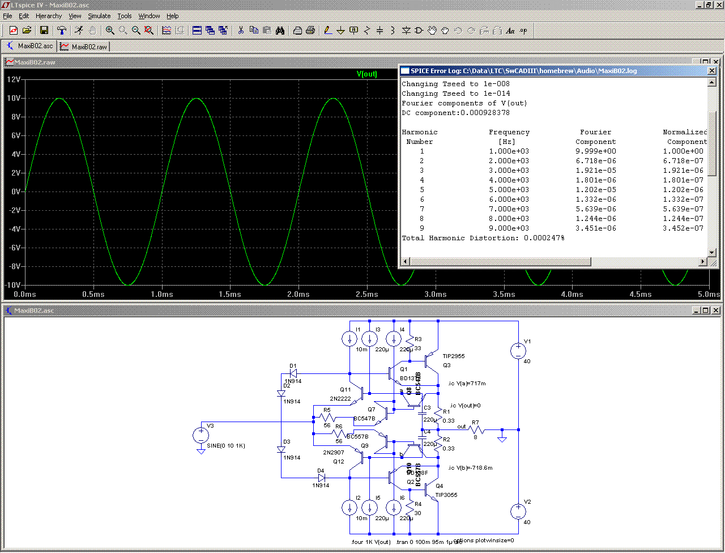
Task: Select the Resistor component tool
Action: [x=367, y=31]
